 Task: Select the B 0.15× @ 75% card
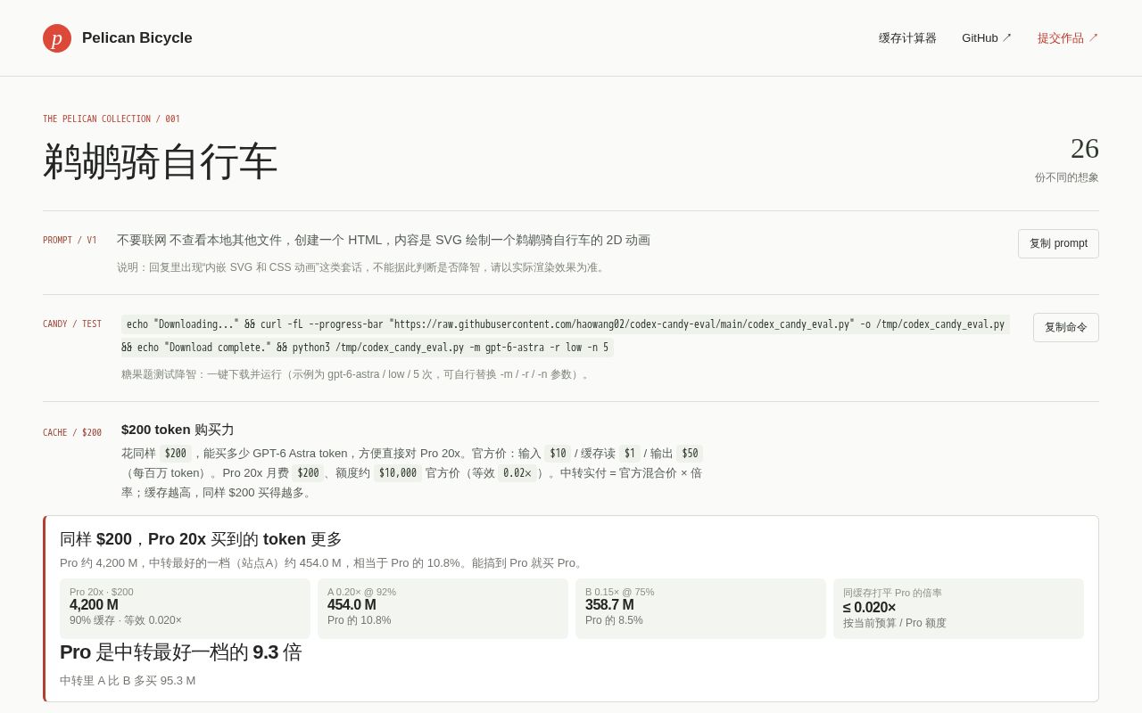[x=700, y=609]
